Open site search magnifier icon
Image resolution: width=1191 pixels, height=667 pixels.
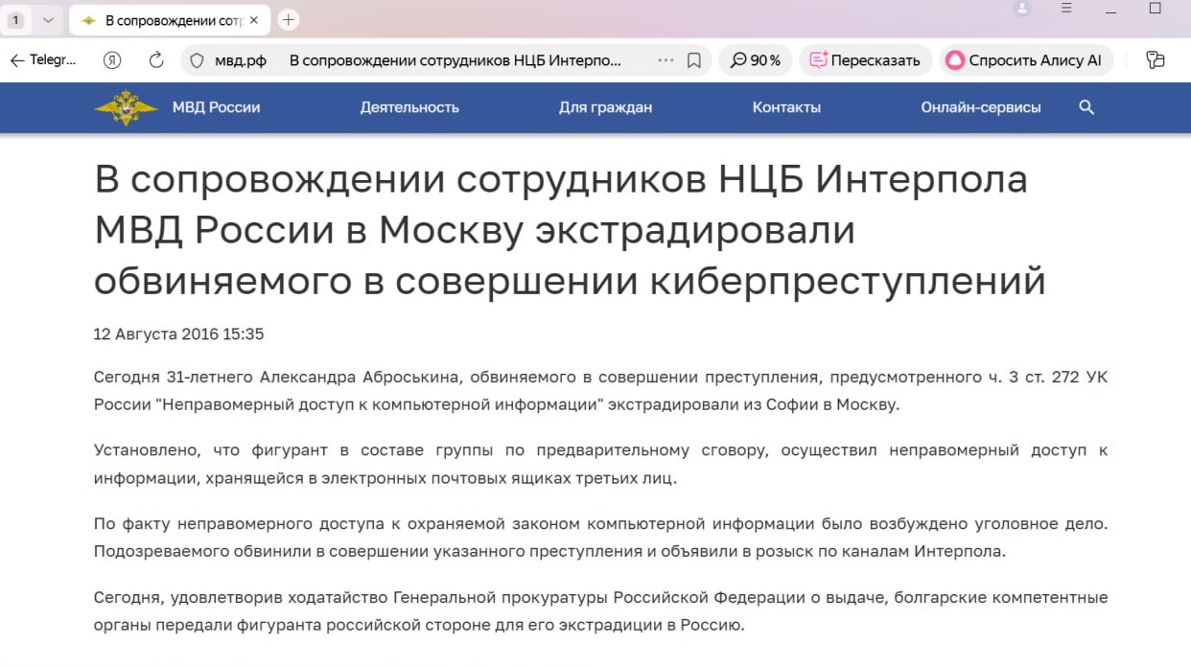tap(1086, 107)
